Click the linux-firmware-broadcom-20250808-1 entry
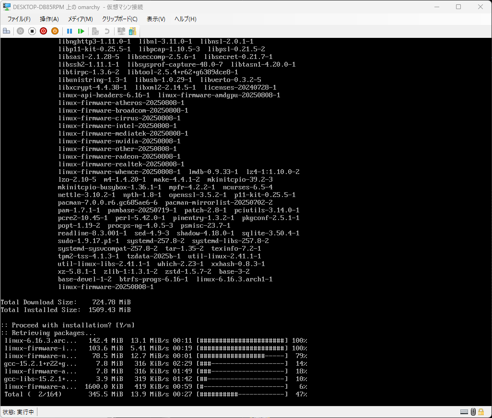 (x=123, y=110)
